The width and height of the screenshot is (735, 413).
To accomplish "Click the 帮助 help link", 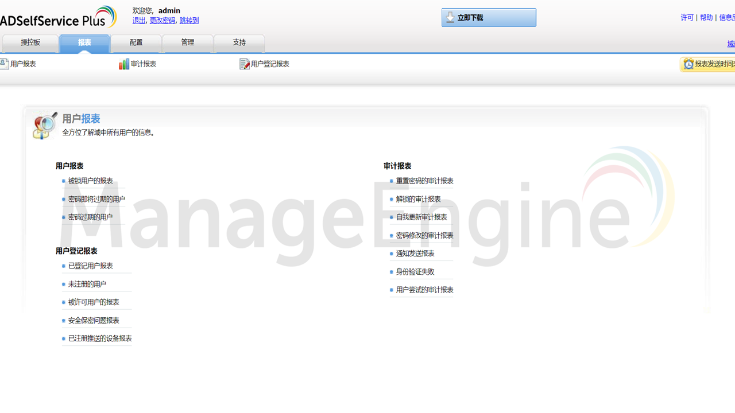I will [x=706, y=17].
